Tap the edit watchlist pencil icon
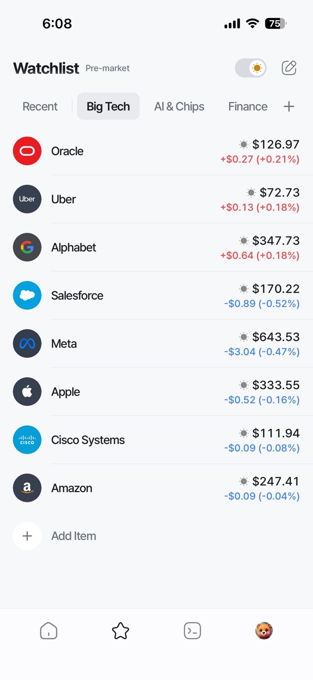 [289, 68]
